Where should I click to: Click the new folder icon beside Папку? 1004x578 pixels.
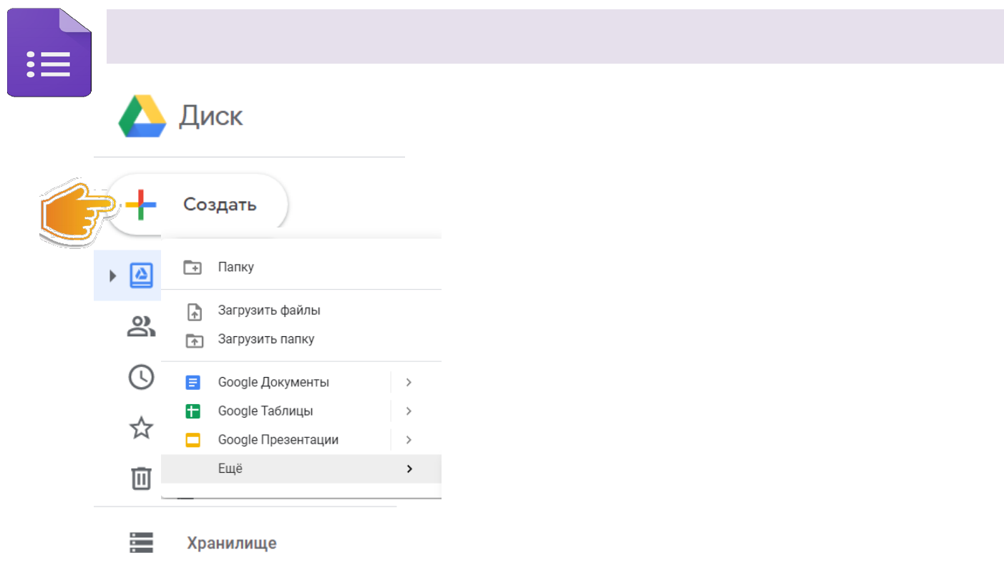coord(193,267)
